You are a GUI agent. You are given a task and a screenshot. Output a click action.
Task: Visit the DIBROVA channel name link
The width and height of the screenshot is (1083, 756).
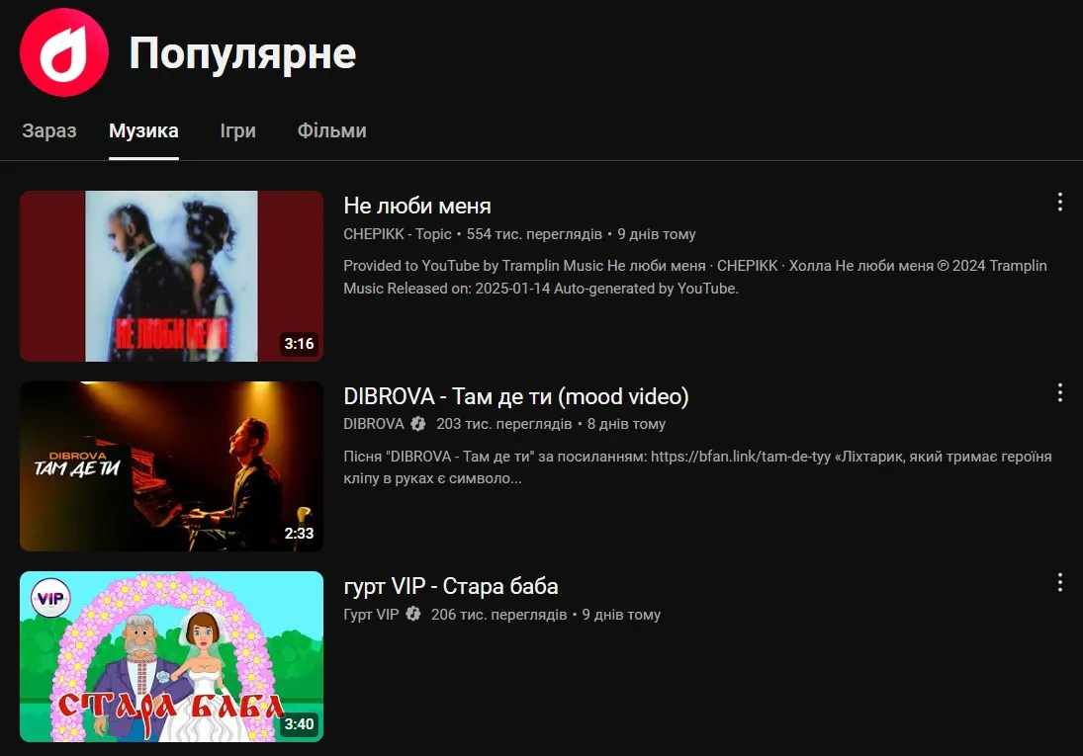(x=373, y=424)
